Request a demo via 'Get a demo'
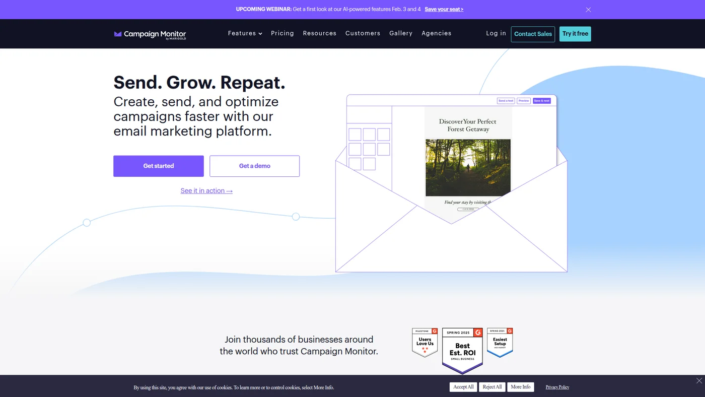The width and height of the screenshot is (705, 397). [254, 166]
